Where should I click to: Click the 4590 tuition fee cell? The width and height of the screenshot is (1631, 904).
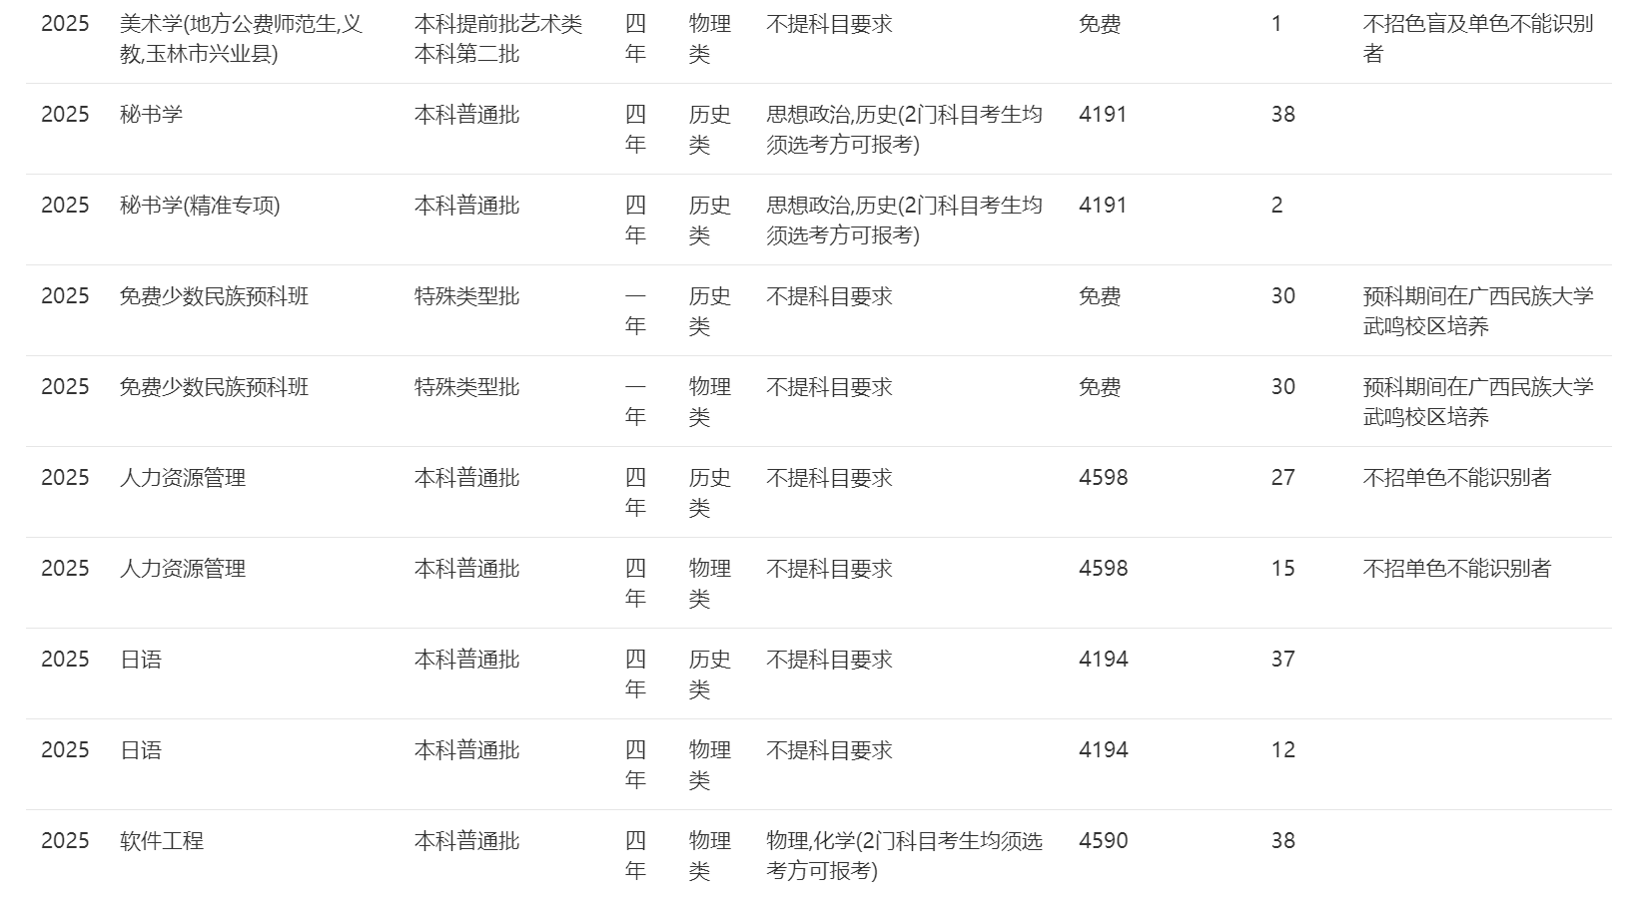click(x=1104, y=841)
